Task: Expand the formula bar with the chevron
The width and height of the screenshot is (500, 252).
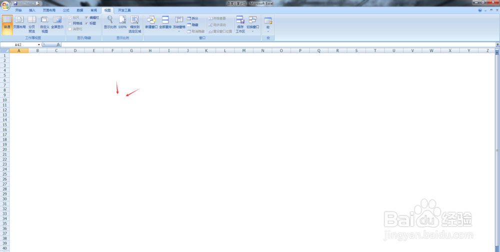Action: point(498,44)
